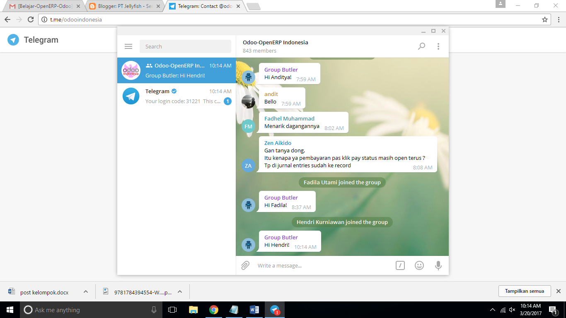Screen dimensions: 566x318
Task: Click FM avatar of Fadhel Muhammad
Action: coord(248,126)
